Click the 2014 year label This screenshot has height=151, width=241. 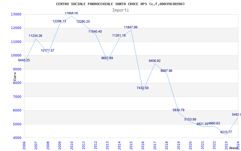point(119,145)
